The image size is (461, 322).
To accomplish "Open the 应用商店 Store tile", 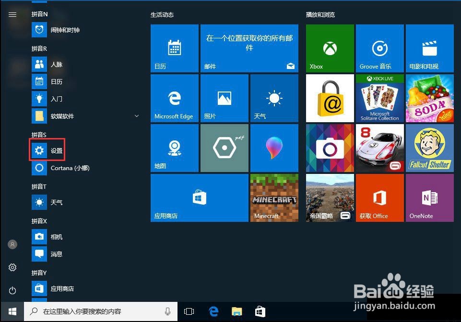I will pos(200,198).
